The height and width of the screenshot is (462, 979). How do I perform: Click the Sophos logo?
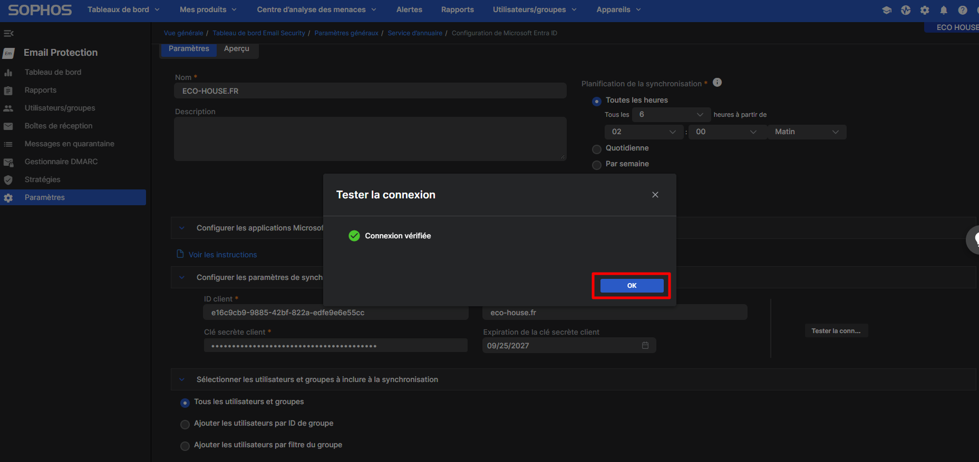40,10
